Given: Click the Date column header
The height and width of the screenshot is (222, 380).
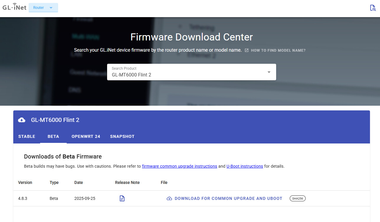Looking at the screenshot, I should (x=78, y=182).
